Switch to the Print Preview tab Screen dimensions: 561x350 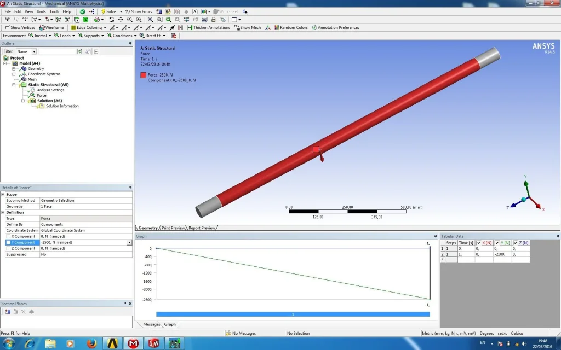coord(173,227)
